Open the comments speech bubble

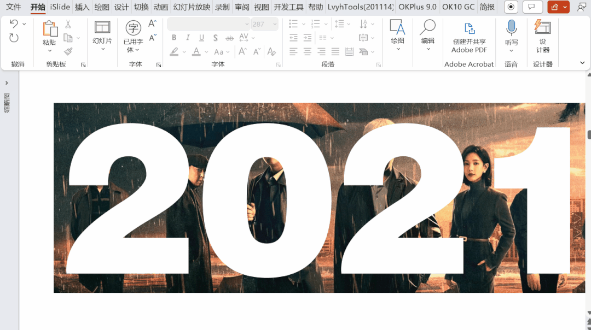click(532, 7)
